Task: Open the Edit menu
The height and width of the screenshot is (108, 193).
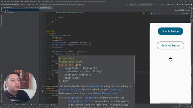Action: (8, 1)
